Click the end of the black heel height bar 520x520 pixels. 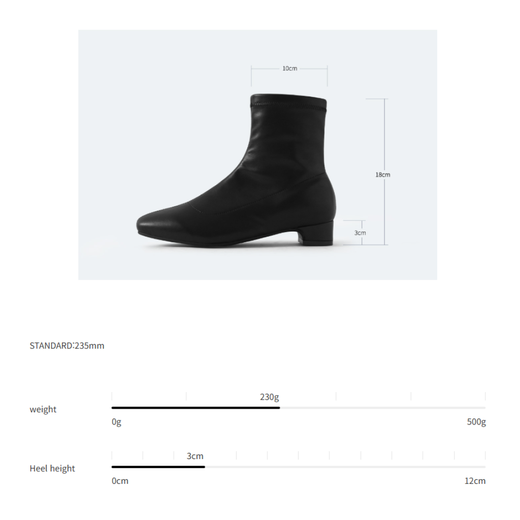pos(204,467)
